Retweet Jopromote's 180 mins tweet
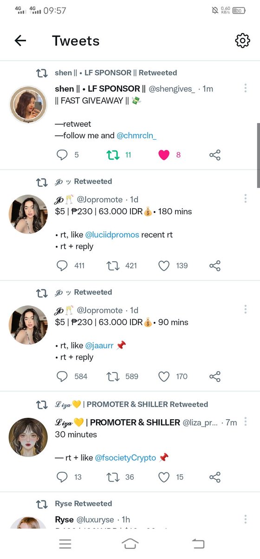Image resolution: width=260 pixels, height=559 pixels. [113, 266]
